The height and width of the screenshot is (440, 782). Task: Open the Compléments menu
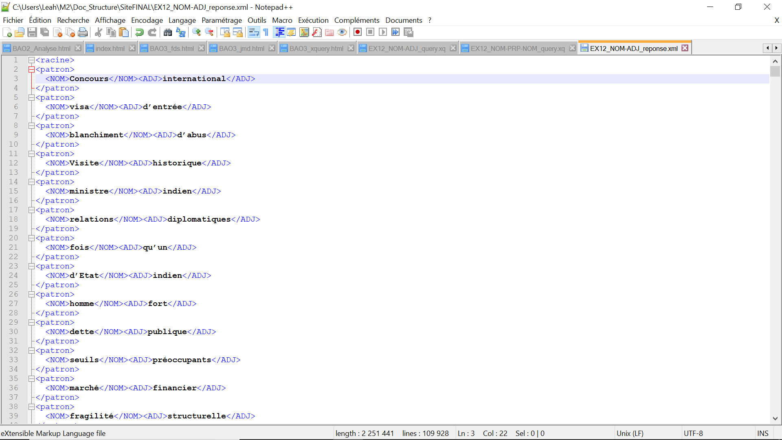click(357, 20)
